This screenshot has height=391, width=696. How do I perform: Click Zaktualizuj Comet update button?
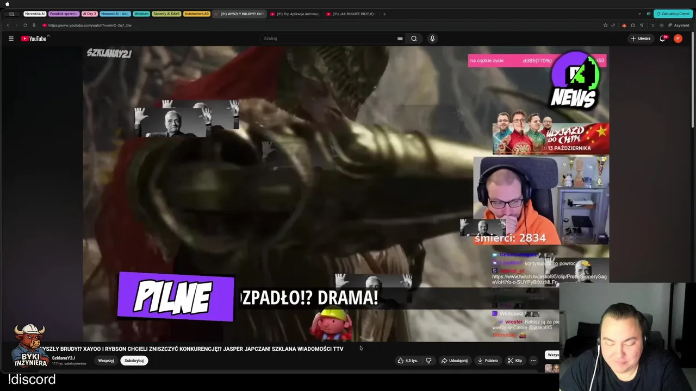(673, 14)
